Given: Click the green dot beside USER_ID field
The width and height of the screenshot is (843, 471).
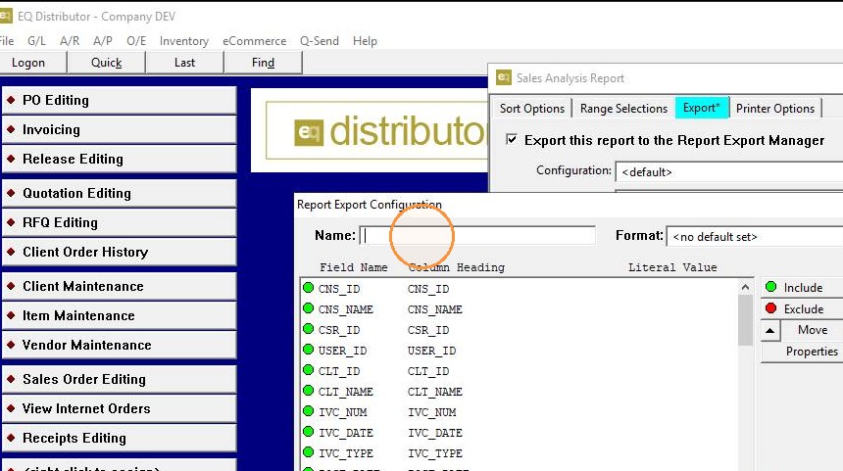Looking at the screenshot, I should (308, 350).
